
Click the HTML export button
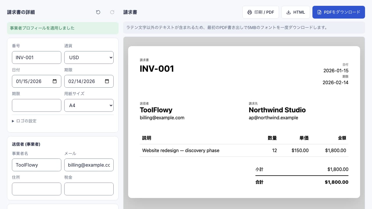coord(296,12)
